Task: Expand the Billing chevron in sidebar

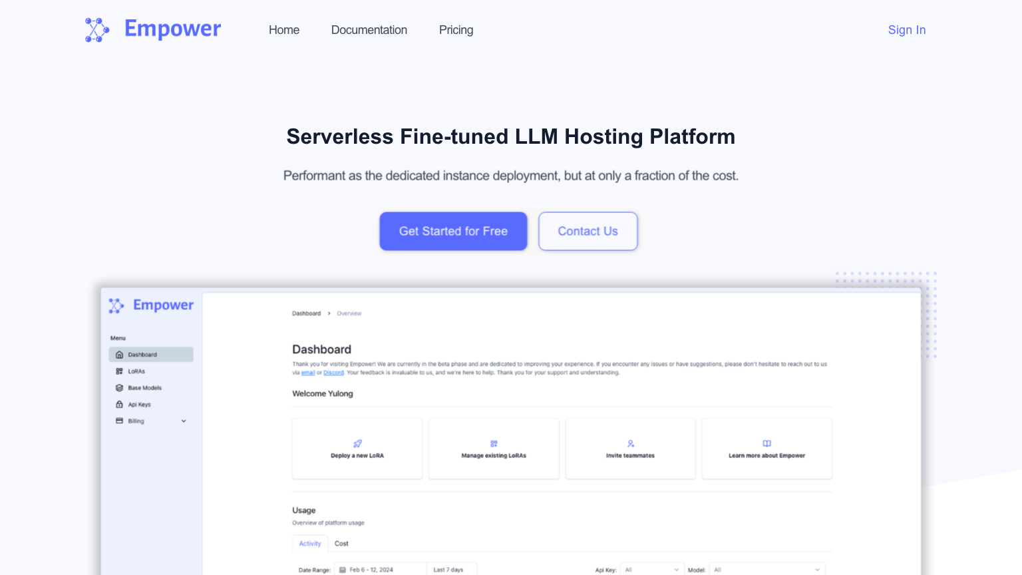Action: 184,421
